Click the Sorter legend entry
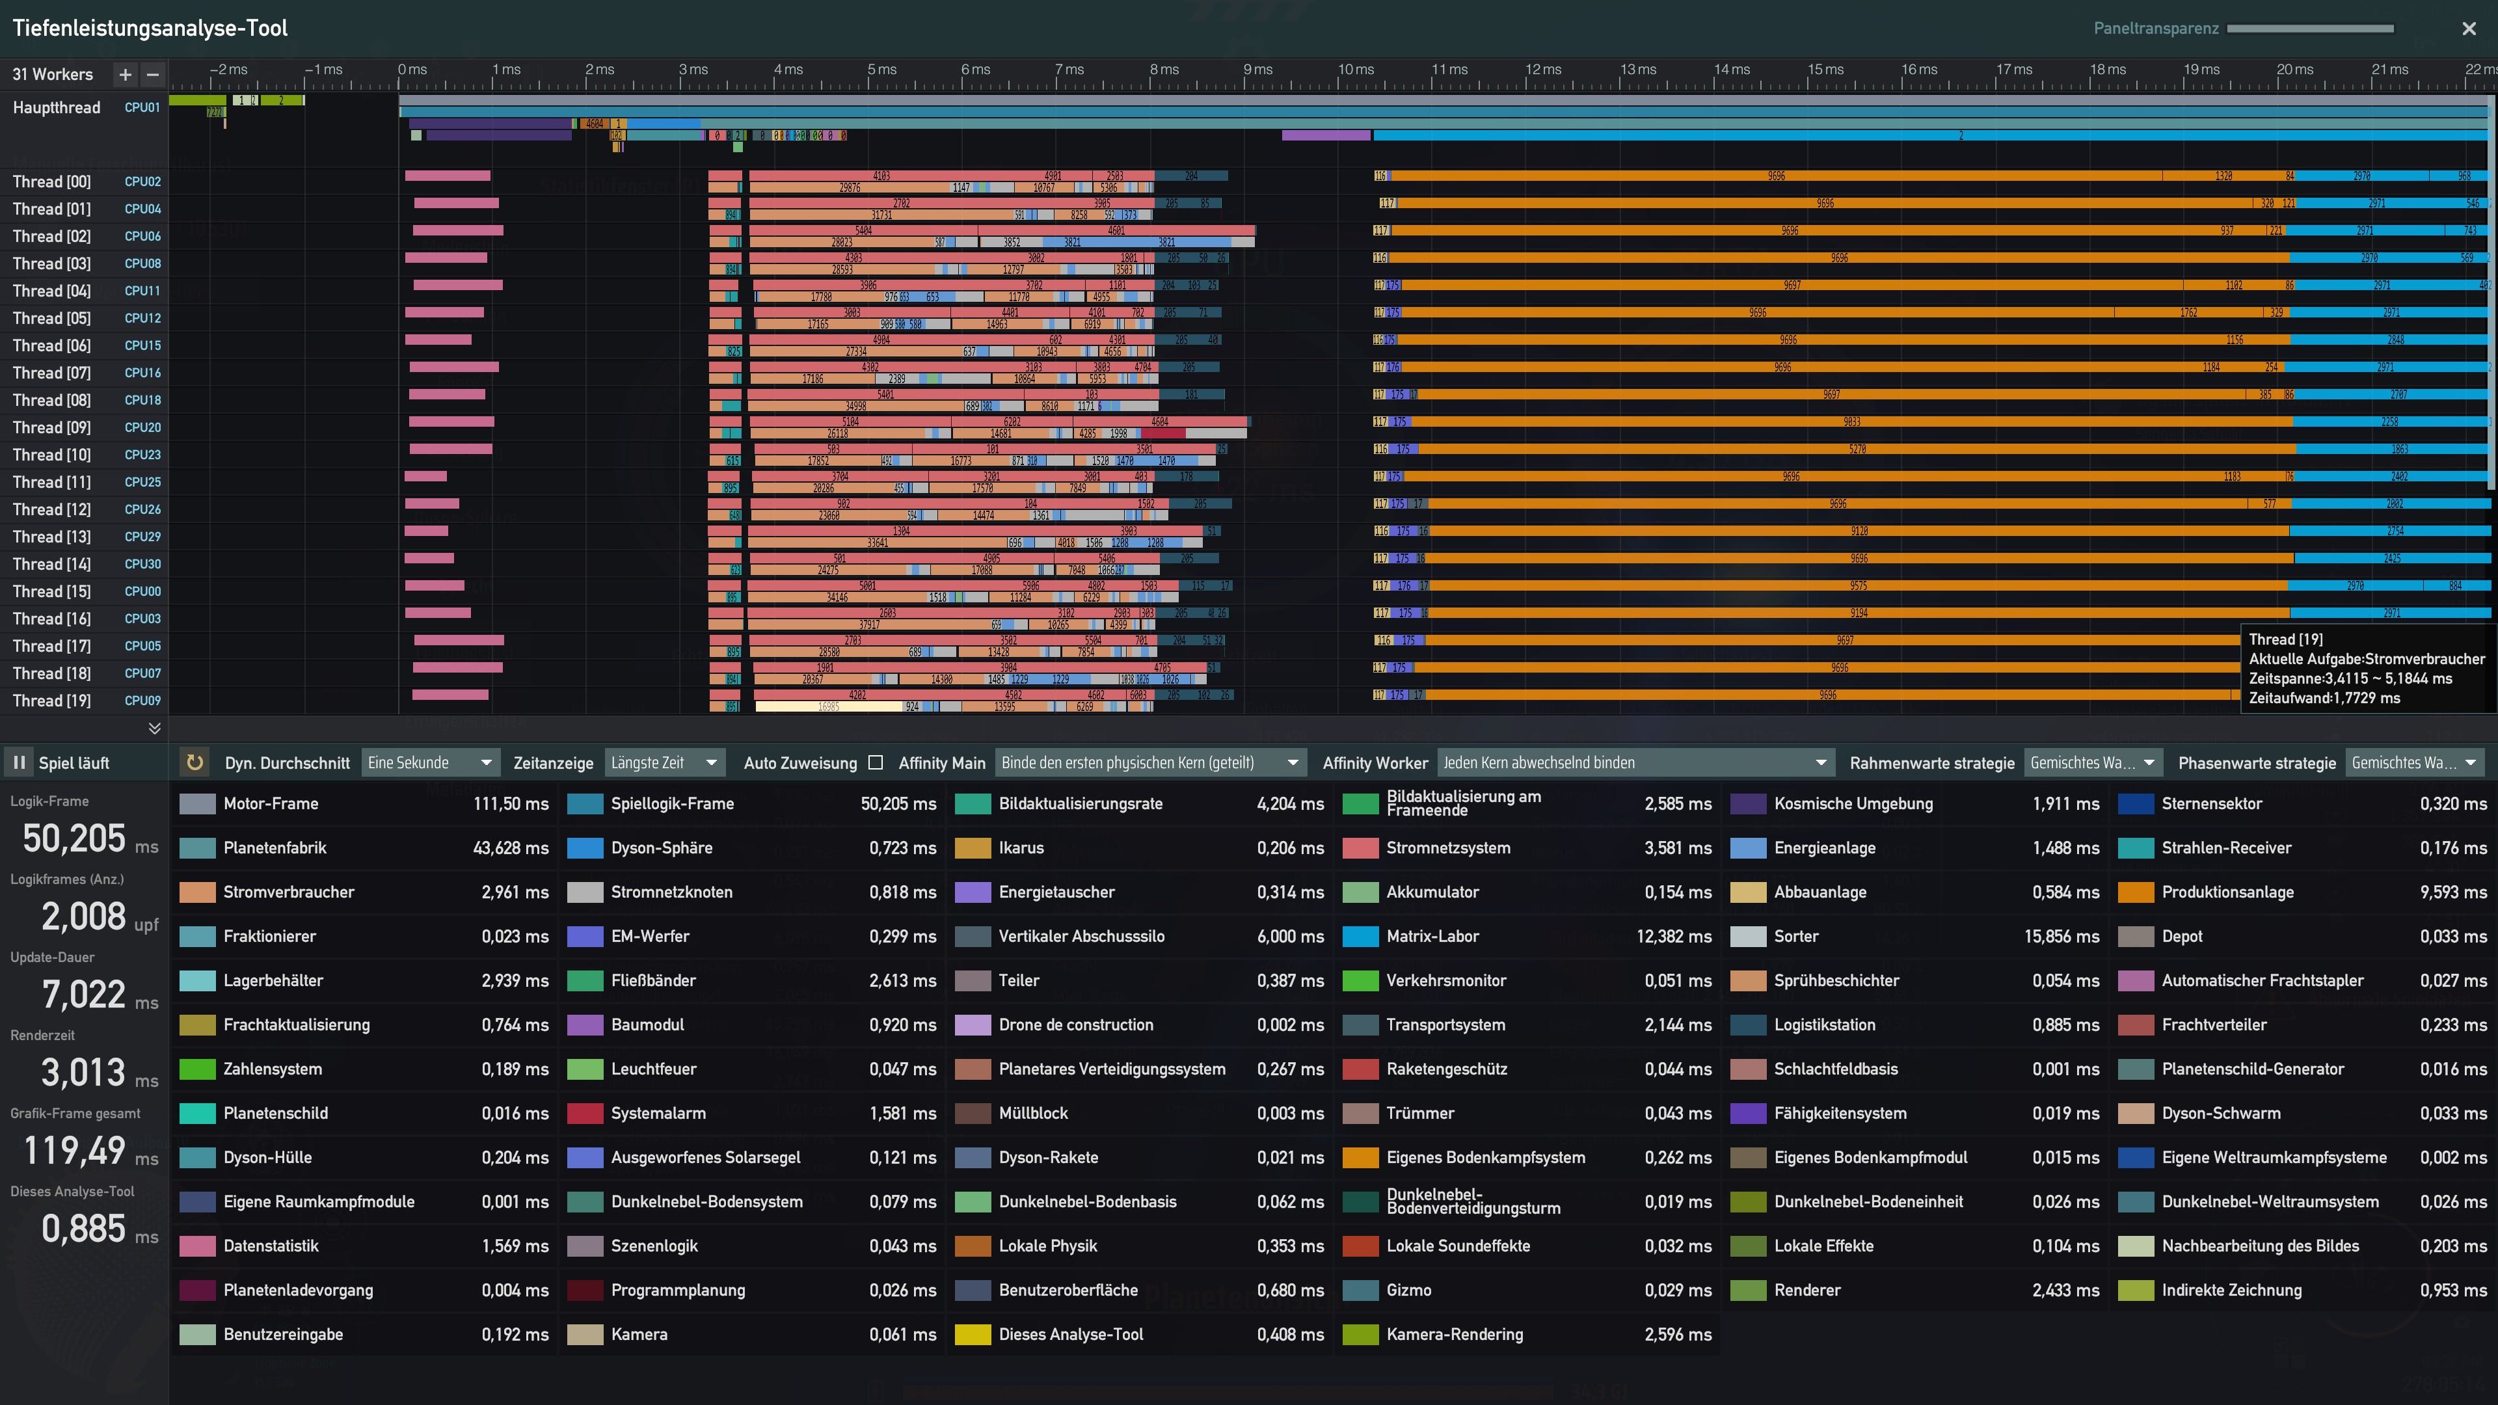Viewport: 2498px width, 1405px height. coord(1796,937)
